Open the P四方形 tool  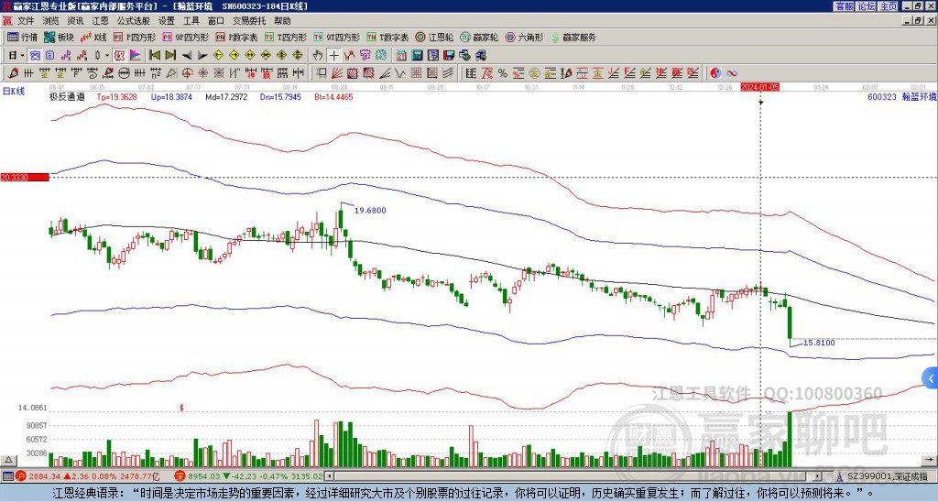(x=134, y=38)
